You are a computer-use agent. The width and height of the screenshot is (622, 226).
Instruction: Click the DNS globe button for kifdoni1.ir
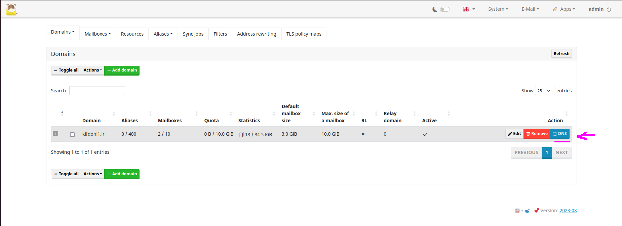click(x=560, y=134)
